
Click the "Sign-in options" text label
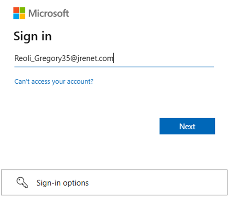click(62, 183)
